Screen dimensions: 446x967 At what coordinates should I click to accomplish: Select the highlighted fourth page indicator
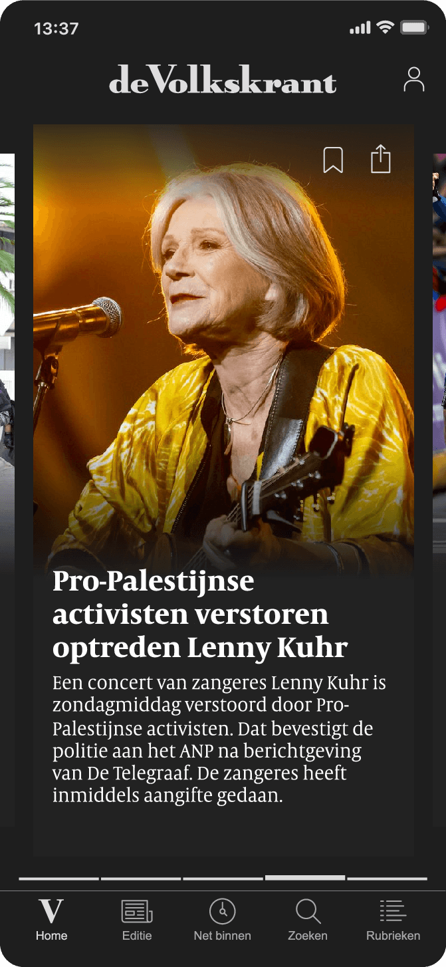[305, 878]
